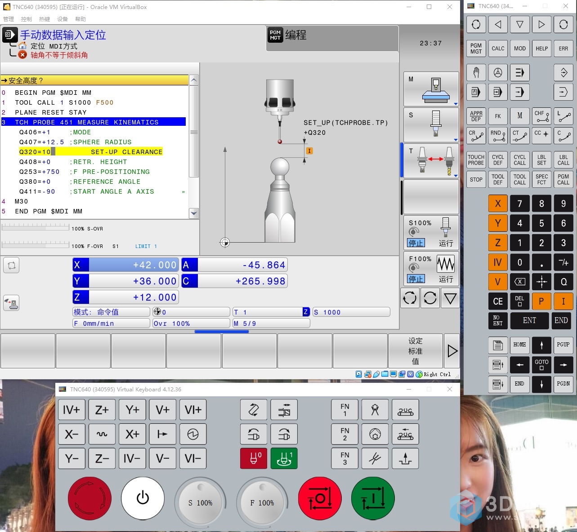Click the ERR key
The image size is (577, 532).
pyautogui.click(x=564, y=49)
